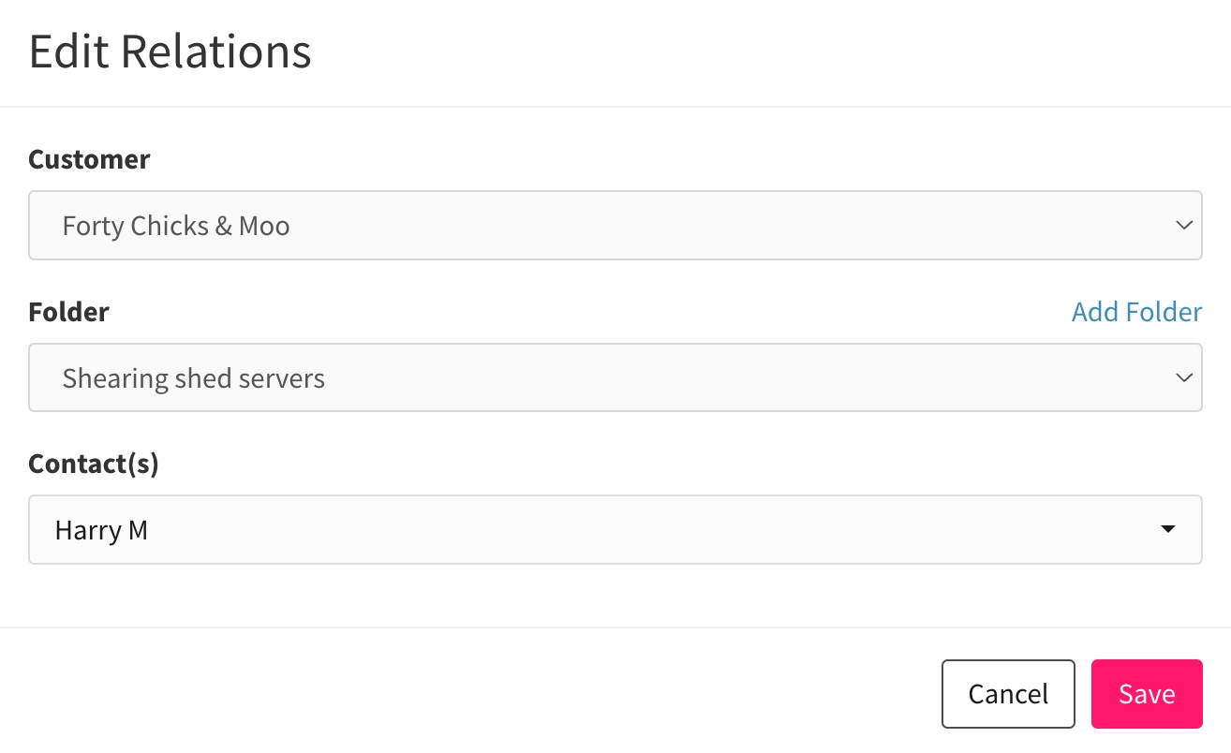
Task: Open the Contact(s) selector
Action: click(615, 529)
